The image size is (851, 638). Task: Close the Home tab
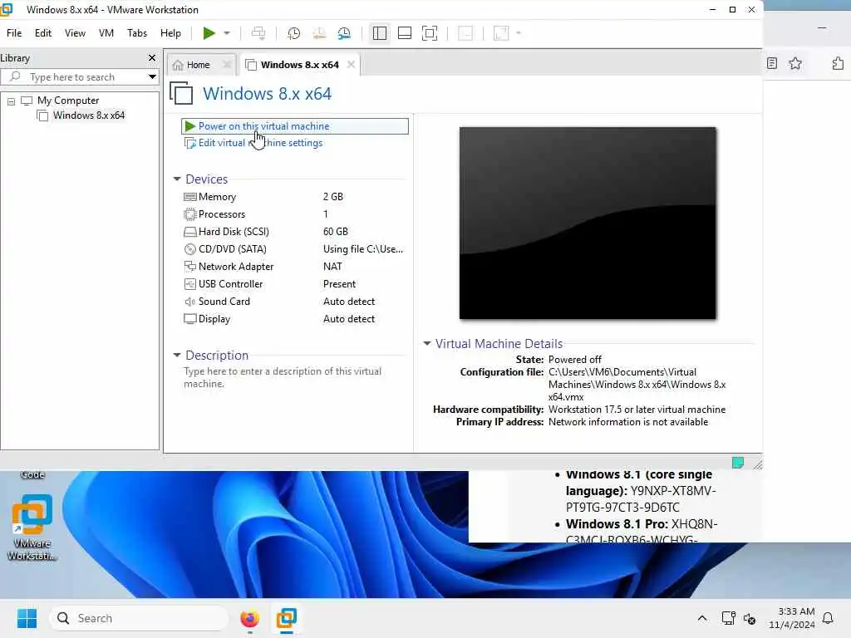pyautogui.click(x=227, y=65)
